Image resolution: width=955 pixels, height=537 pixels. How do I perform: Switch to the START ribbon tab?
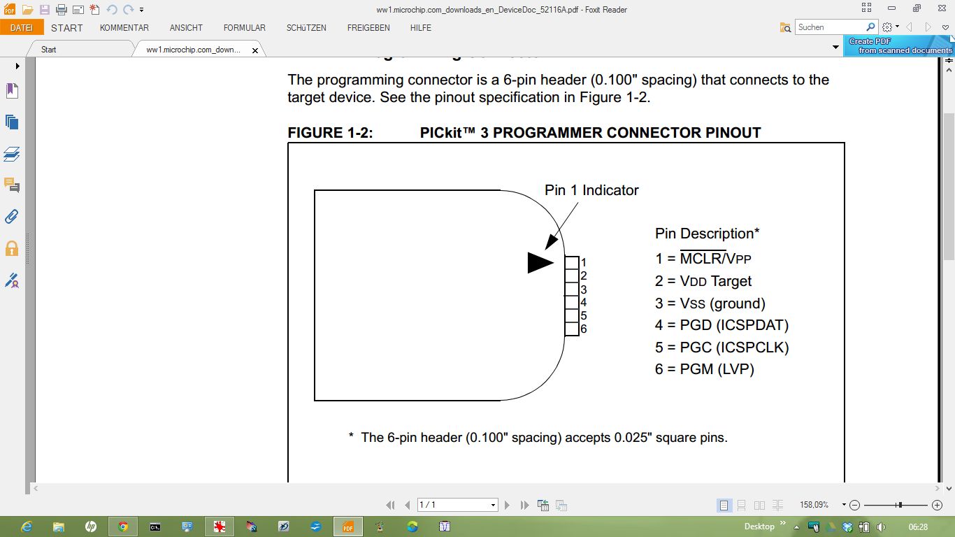67,28
